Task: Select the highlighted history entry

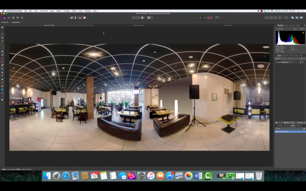Action: coord(290,132)
